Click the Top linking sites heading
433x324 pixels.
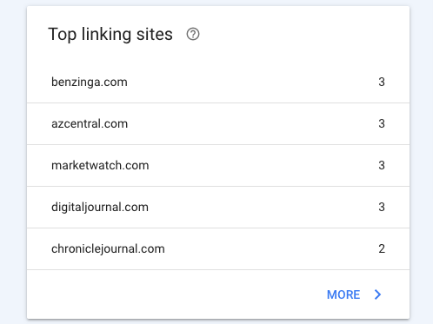(110, 35)
